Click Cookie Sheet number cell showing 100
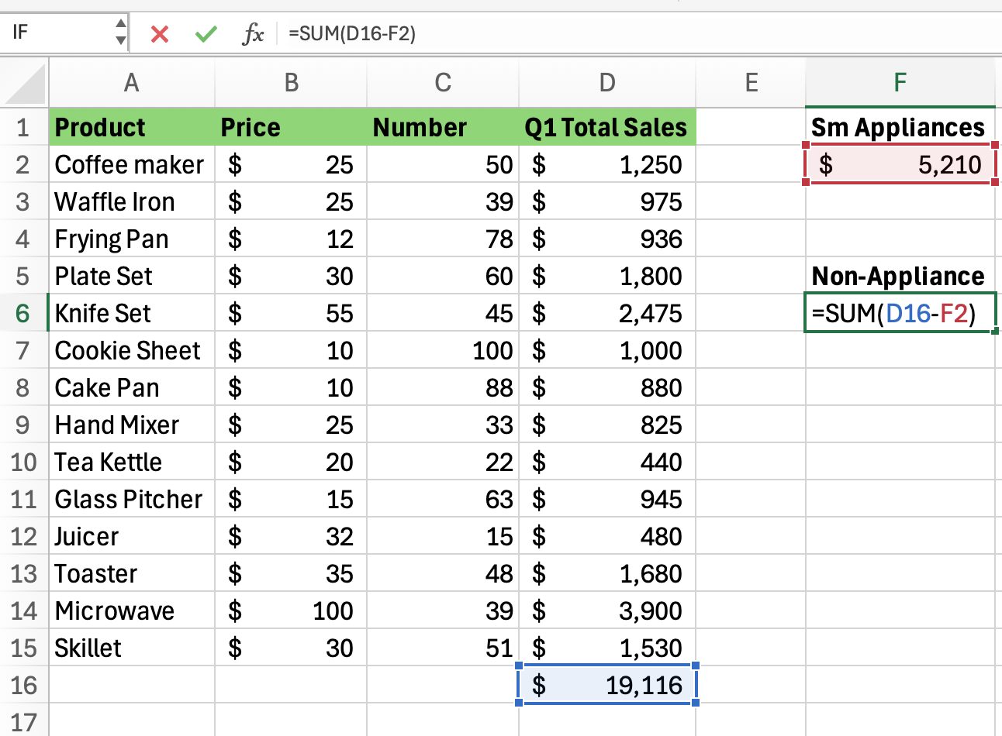Image resolution: width=1002 pixels, height=736 pixels. [x=443, y=350]
